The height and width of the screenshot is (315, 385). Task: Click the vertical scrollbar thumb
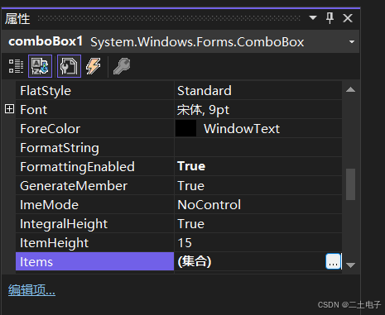click(x=350, y=184)
